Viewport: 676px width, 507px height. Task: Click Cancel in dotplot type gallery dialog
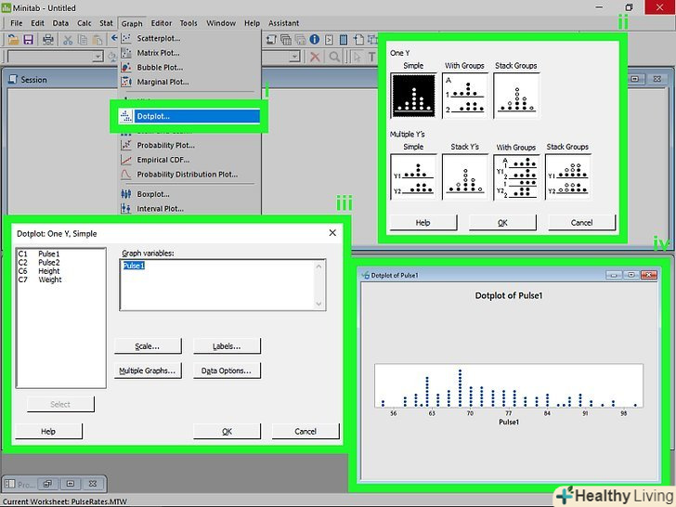581,223
